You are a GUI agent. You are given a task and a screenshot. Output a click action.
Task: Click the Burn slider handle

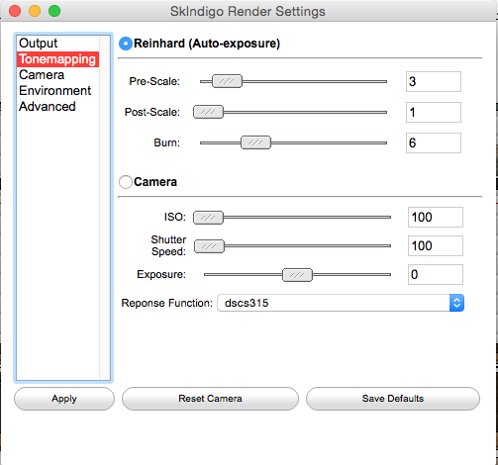[x=255, y=142]
